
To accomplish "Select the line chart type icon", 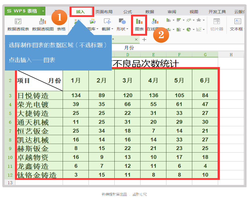I will tap(189, 20).
